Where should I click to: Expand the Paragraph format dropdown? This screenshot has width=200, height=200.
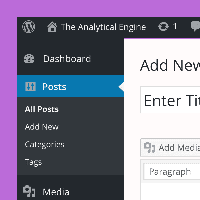point(172,172)
